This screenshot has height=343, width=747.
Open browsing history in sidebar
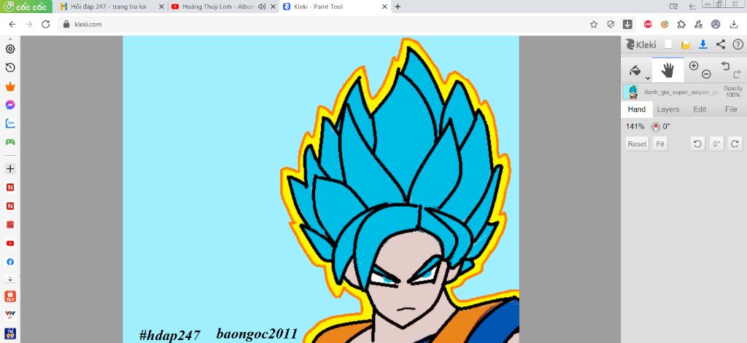[10, 68]
